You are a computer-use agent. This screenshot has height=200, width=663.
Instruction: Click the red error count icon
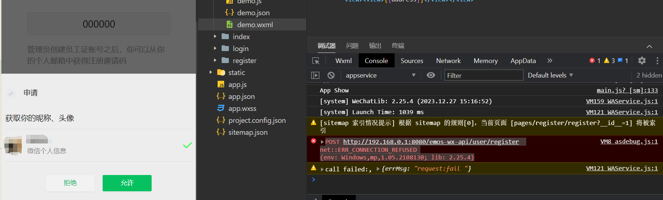click(592, 61)
